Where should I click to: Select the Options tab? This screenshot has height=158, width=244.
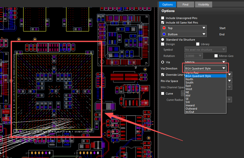click(x=167, y=5)
